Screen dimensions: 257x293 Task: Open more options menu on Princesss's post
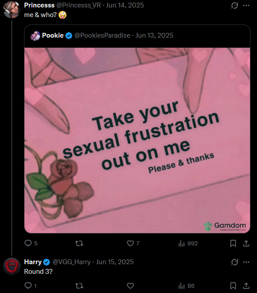click(x=246, y=5)
